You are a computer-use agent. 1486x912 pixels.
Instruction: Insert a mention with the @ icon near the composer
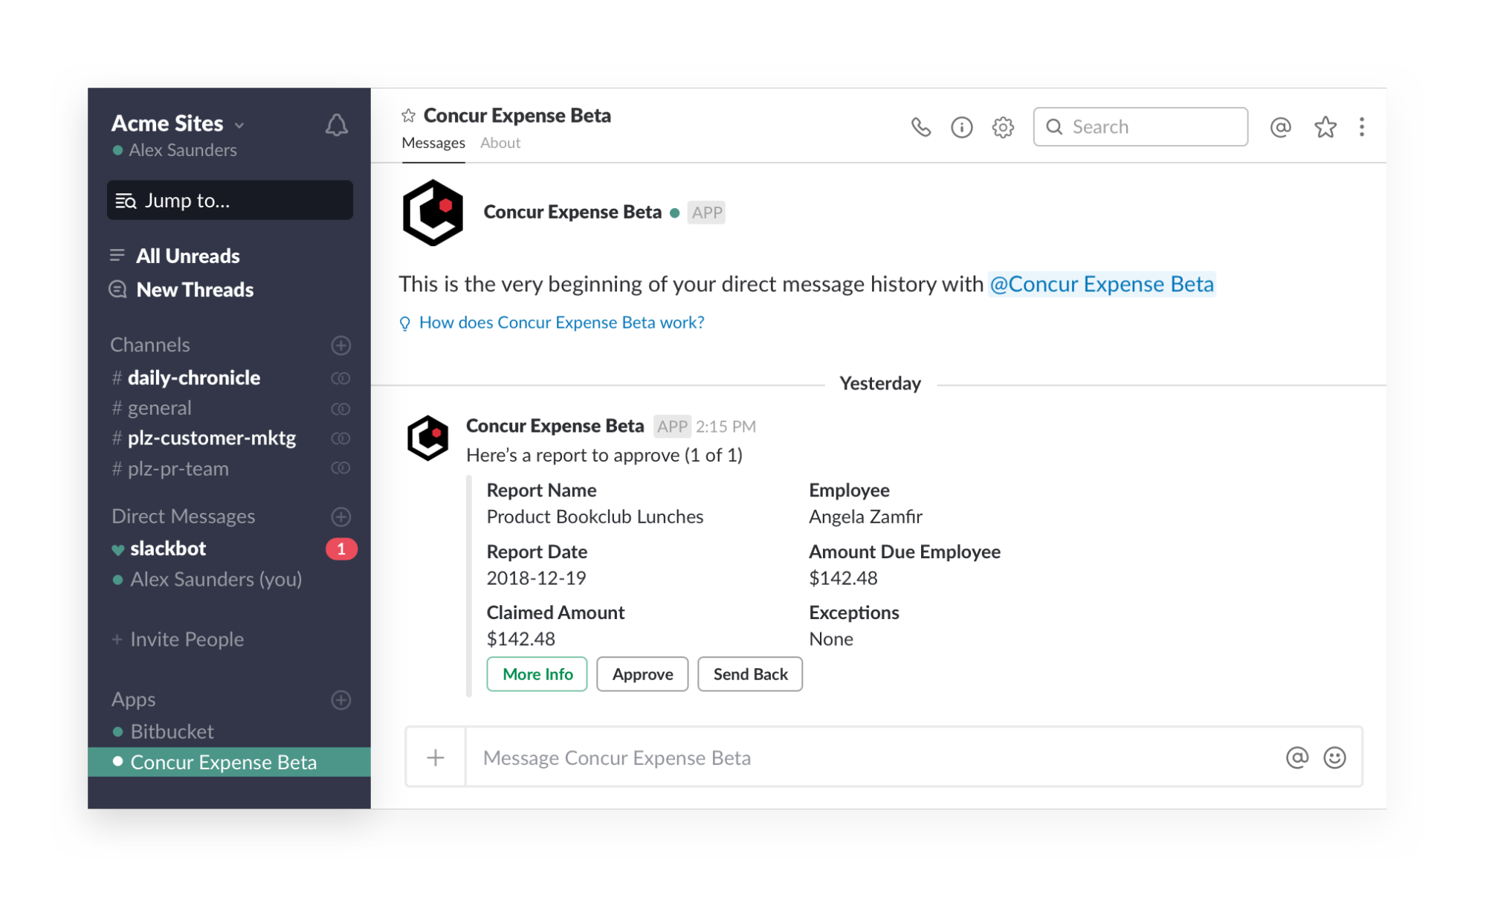pos(1296,757)
